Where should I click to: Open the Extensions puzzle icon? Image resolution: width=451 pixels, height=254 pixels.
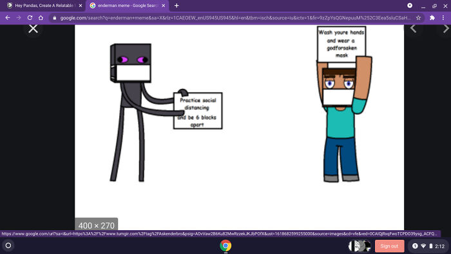(432, 18)
